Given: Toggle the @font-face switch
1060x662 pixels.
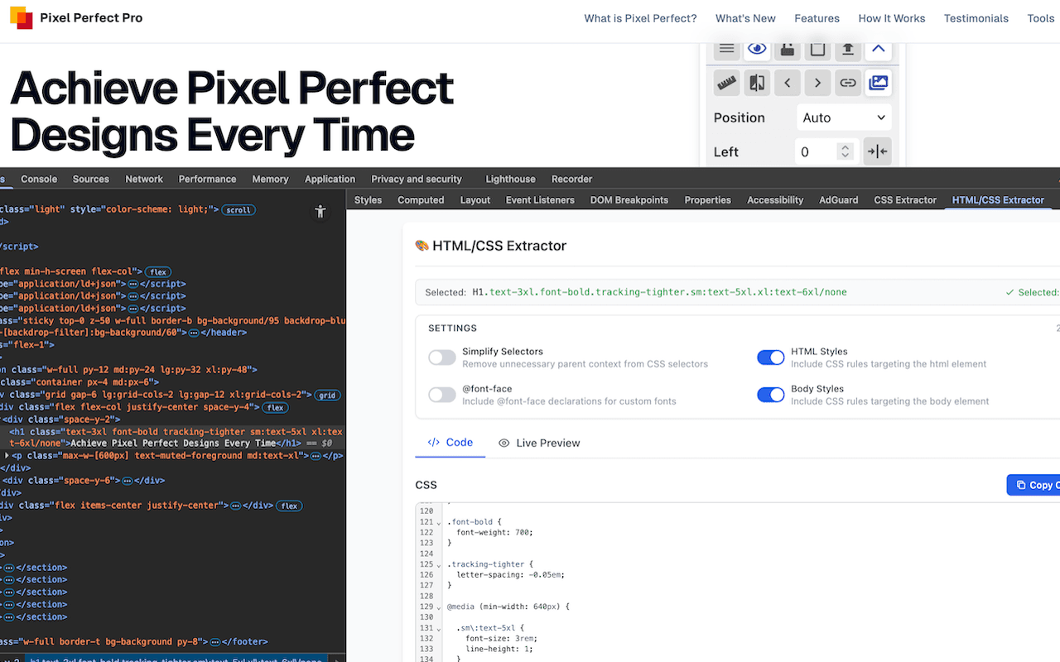Looking at the screenshot, I should coord(442,395).
